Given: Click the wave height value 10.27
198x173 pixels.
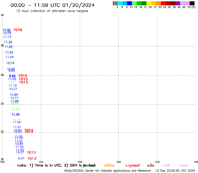Looking at the screenshot, I should (13, 89).
